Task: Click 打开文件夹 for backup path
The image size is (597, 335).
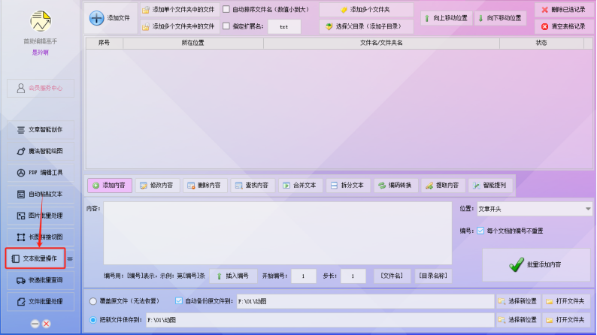Action: [565, 301]
